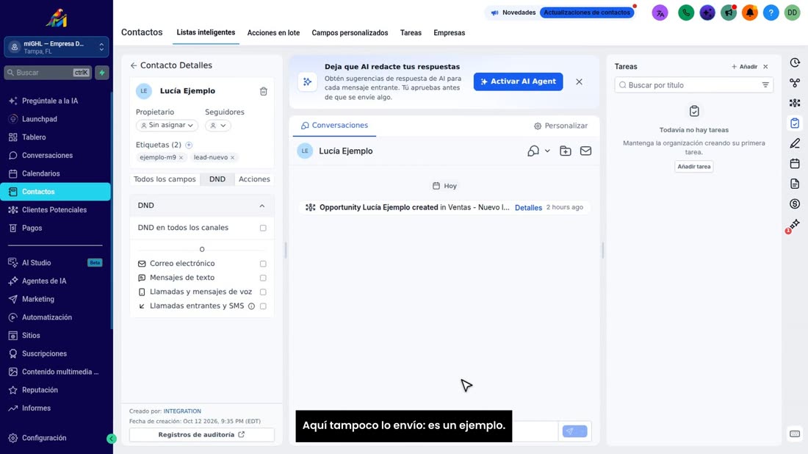The image size is (808, 454).
Task: Click Personalizar in conversation panel
Action: (560, 126)
